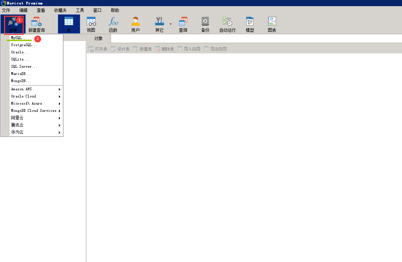Expand the dropdown arrow next to 其它
The image size is (402, 262).
(x=171, y=24)
